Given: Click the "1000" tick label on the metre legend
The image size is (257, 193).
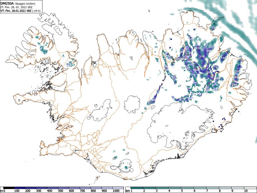Looking at the screenshot, I should click(116, 191).
